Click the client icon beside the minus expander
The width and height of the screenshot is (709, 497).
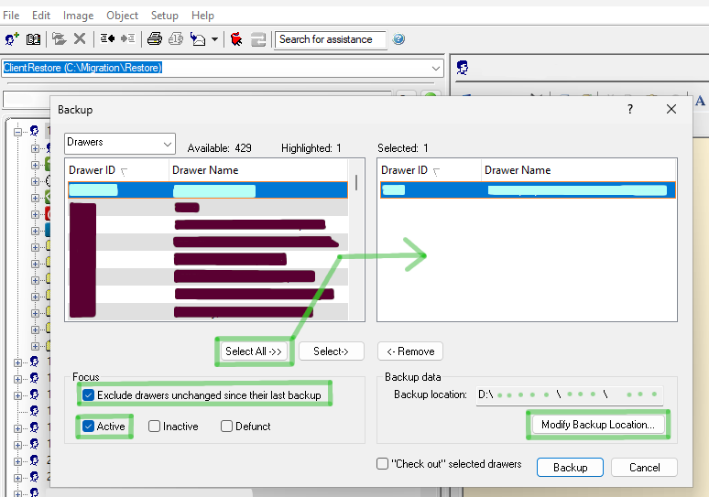[x=35, y=131]
